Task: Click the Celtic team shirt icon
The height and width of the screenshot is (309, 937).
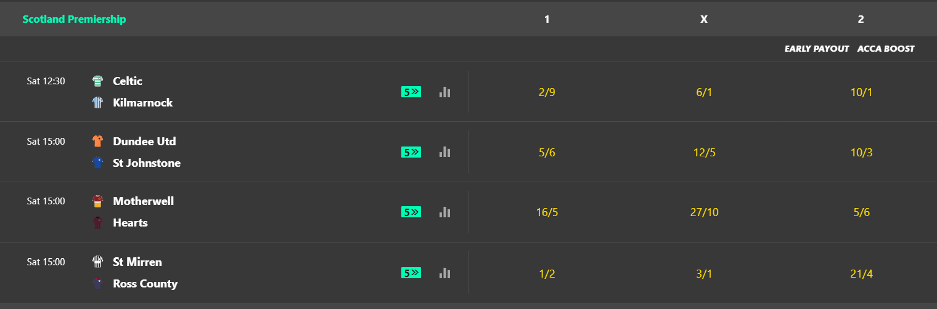Action: [x=97, y=81]
